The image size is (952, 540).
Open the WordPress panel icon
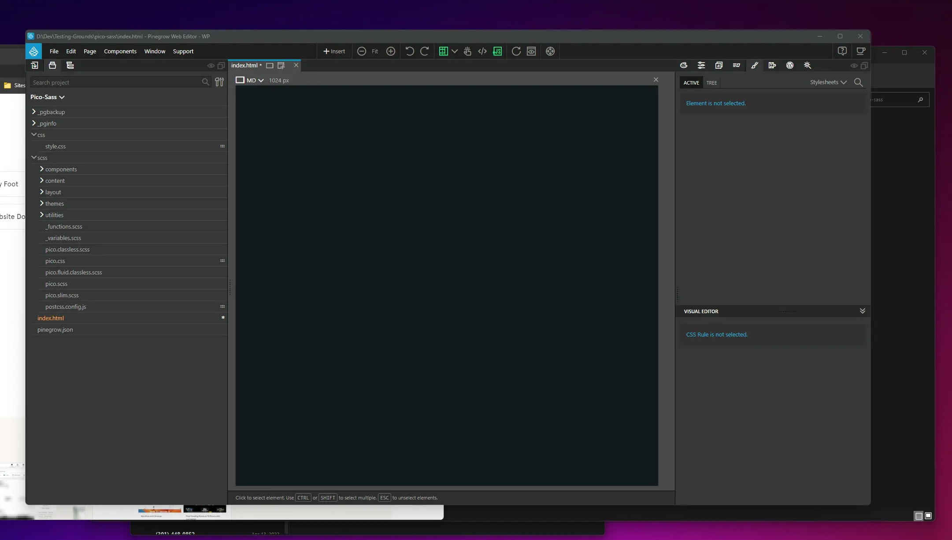[x=790, y=65]
